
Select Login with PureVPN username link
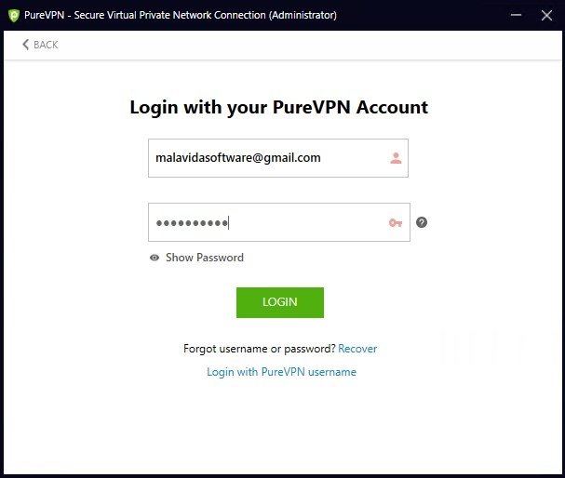click(x=281, y=372)
